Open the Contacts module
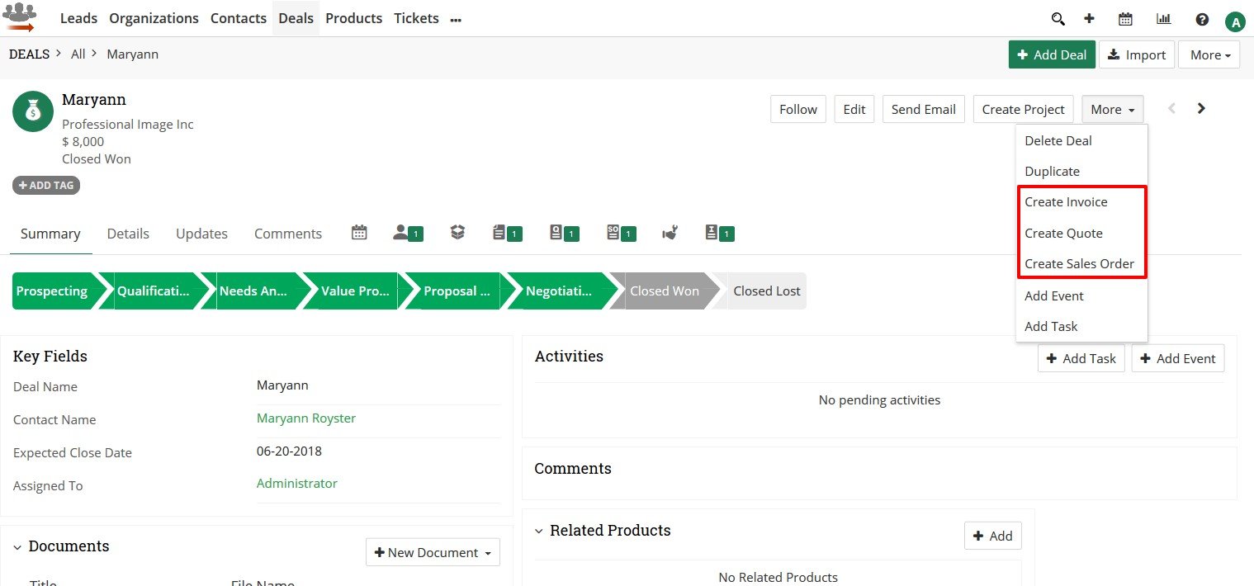The height and width of the screenshot is (586, 1254). pyautogui.click(x=239, y=18)
